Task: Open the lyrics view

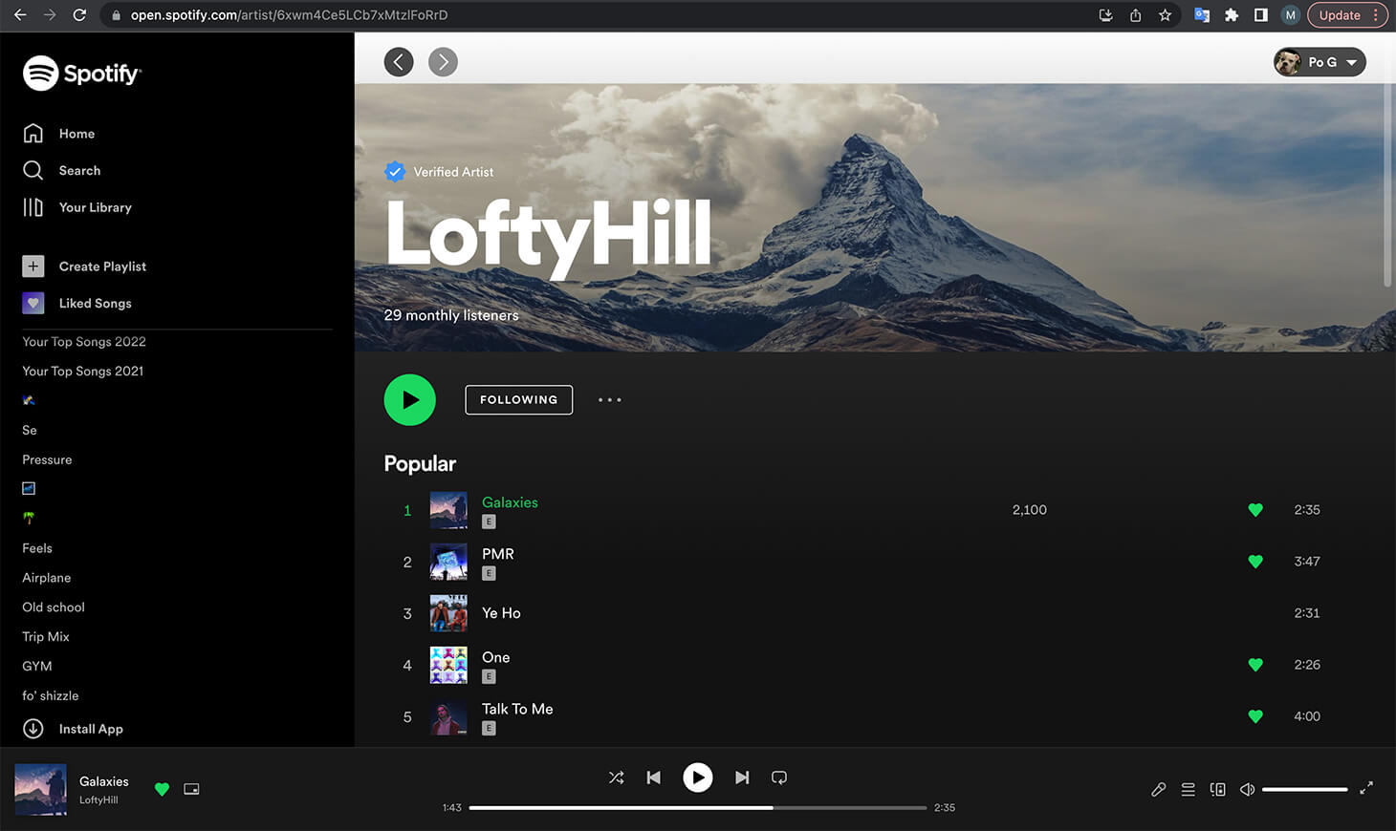Action: tap(1158, 789)
